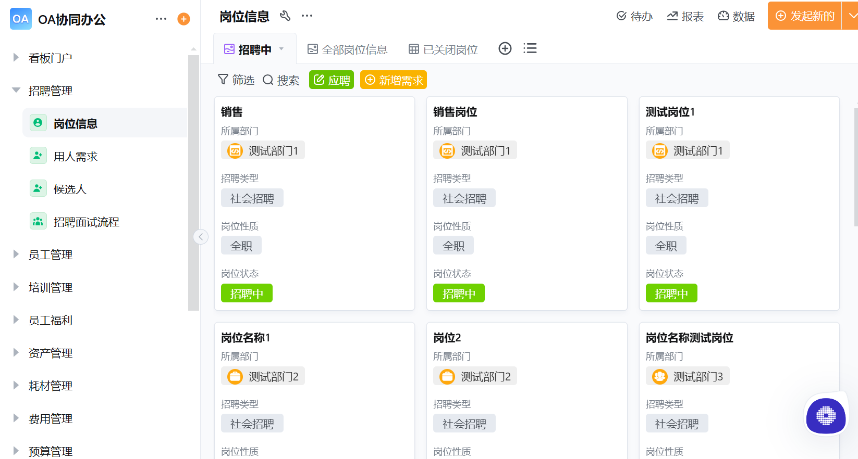Click 筛选 filter
The height and width of the screenshot is (459, 858).
coord(236,80)
